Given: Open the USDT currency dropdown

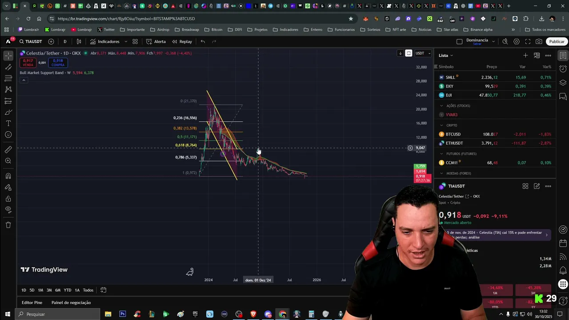Looking at the screenshot, I should coord(423,53).
